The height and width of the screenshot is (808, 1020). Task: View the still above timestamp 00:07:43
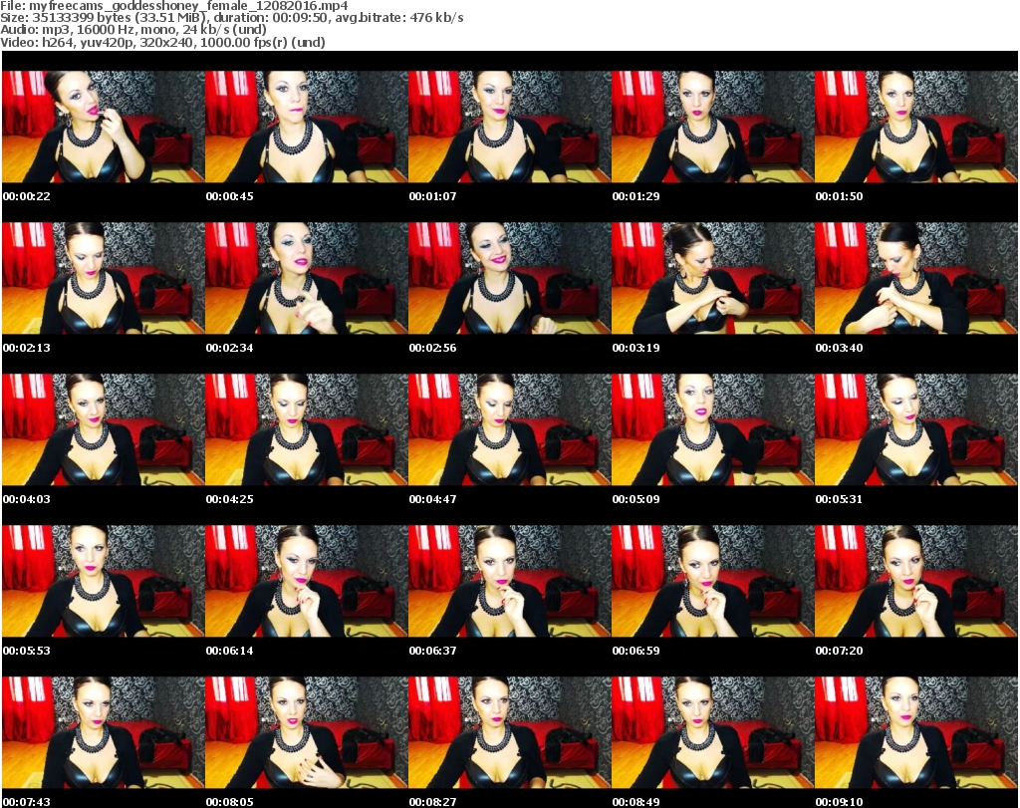pos(103,732)
